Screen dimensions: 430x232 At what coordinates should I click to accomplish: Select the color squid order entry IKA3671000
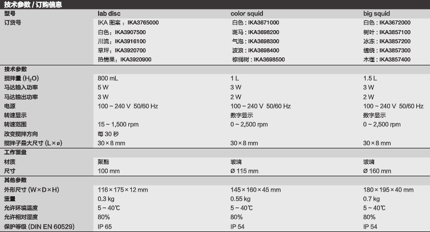tap(255, 22)
